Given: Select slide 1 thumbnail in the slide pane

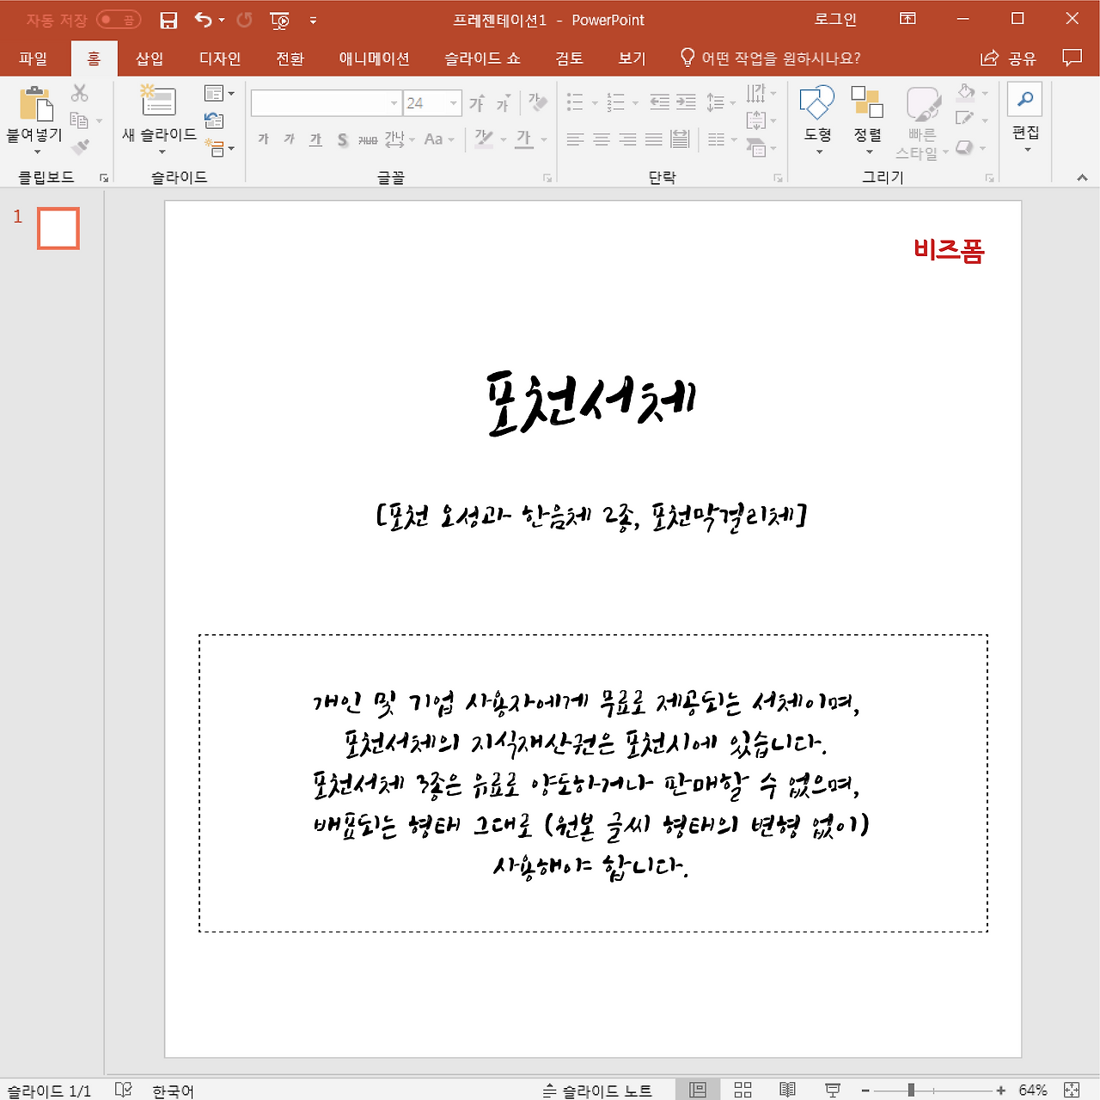Looking at the screenshot, I should click(58, 228).
